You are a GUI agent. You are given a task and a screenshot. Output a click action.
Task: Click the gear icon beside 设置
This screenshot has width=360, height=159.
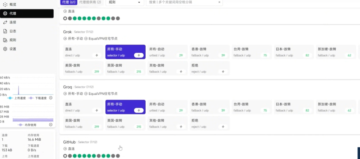5,49
